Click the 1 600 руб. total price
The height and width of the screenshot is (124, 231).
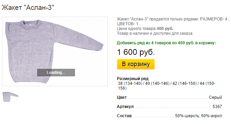click(x=136, y=52)
